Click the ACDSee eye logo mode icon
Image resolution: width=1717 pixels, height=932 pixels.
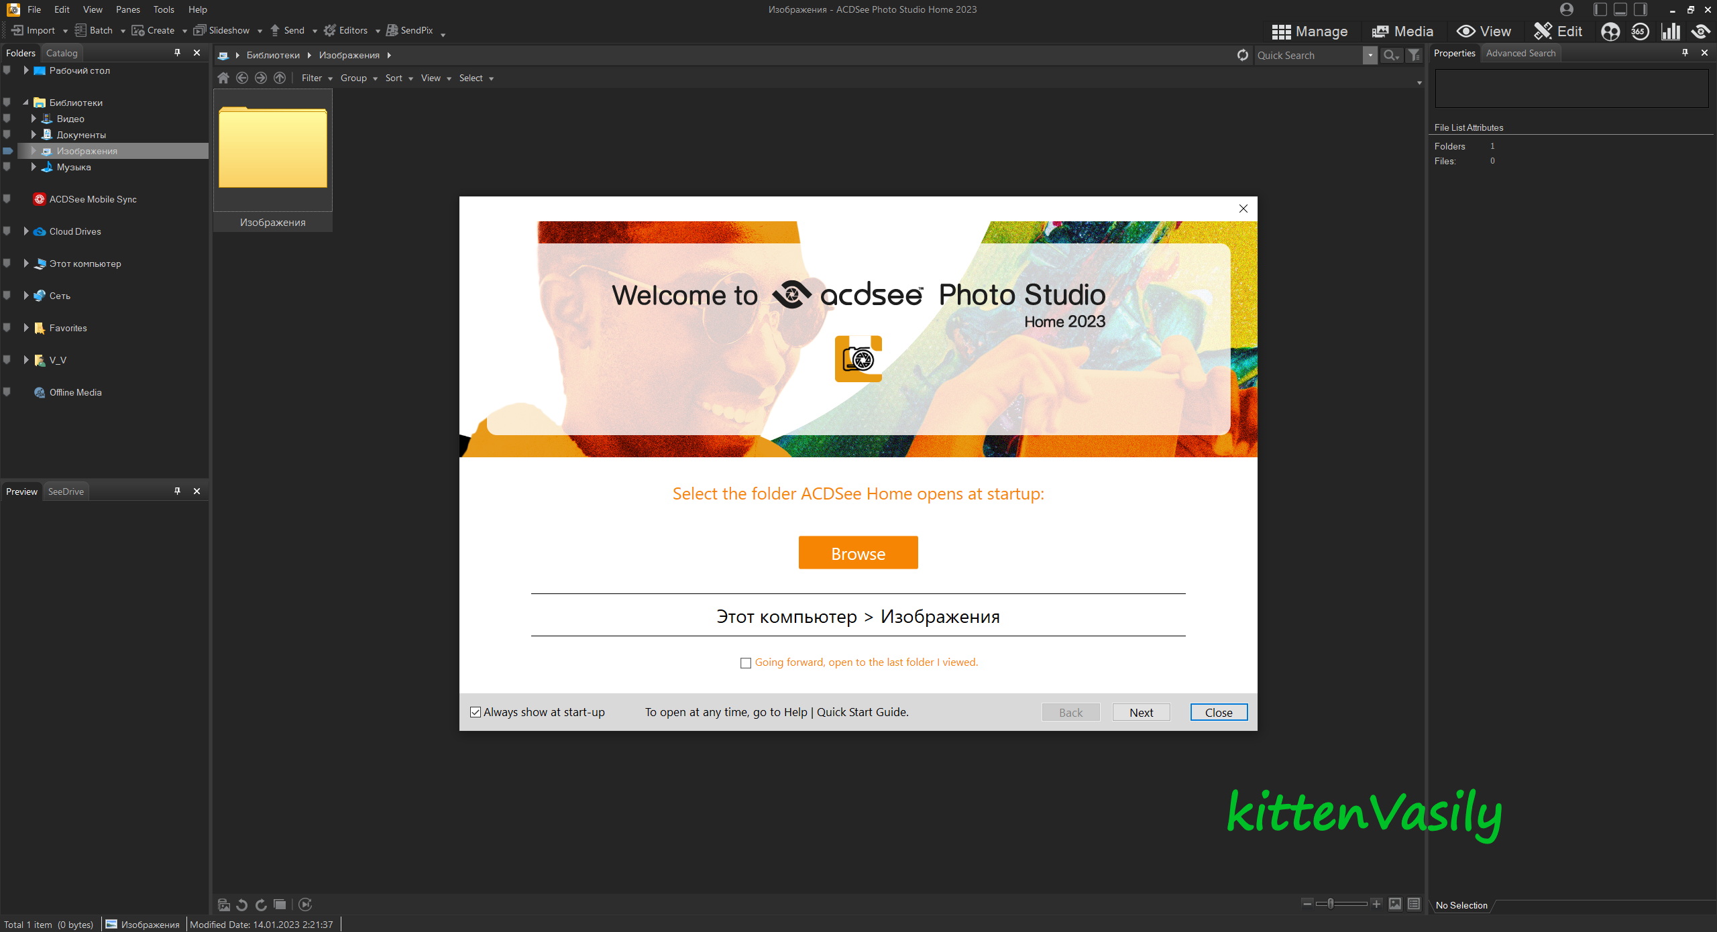click(x=1700, y=32)
